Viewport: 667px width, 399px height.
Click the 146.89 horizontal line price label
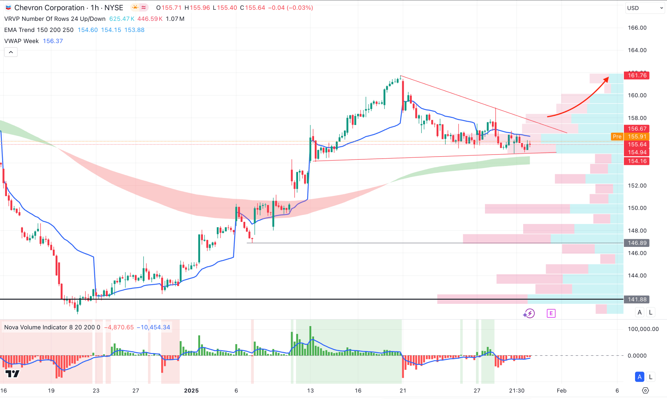(637, 243)
